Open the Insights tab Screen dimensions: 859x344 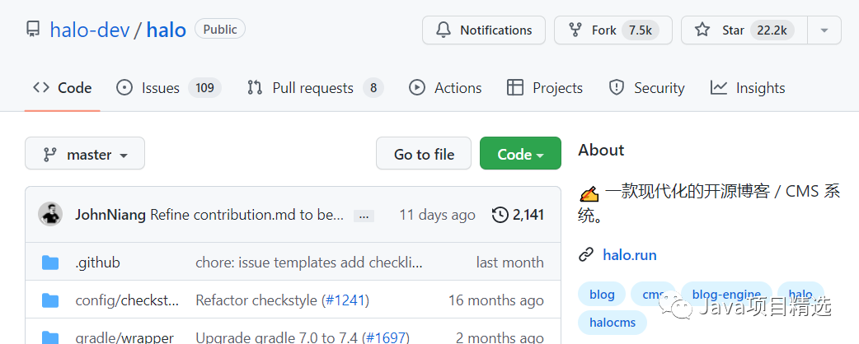747,88
